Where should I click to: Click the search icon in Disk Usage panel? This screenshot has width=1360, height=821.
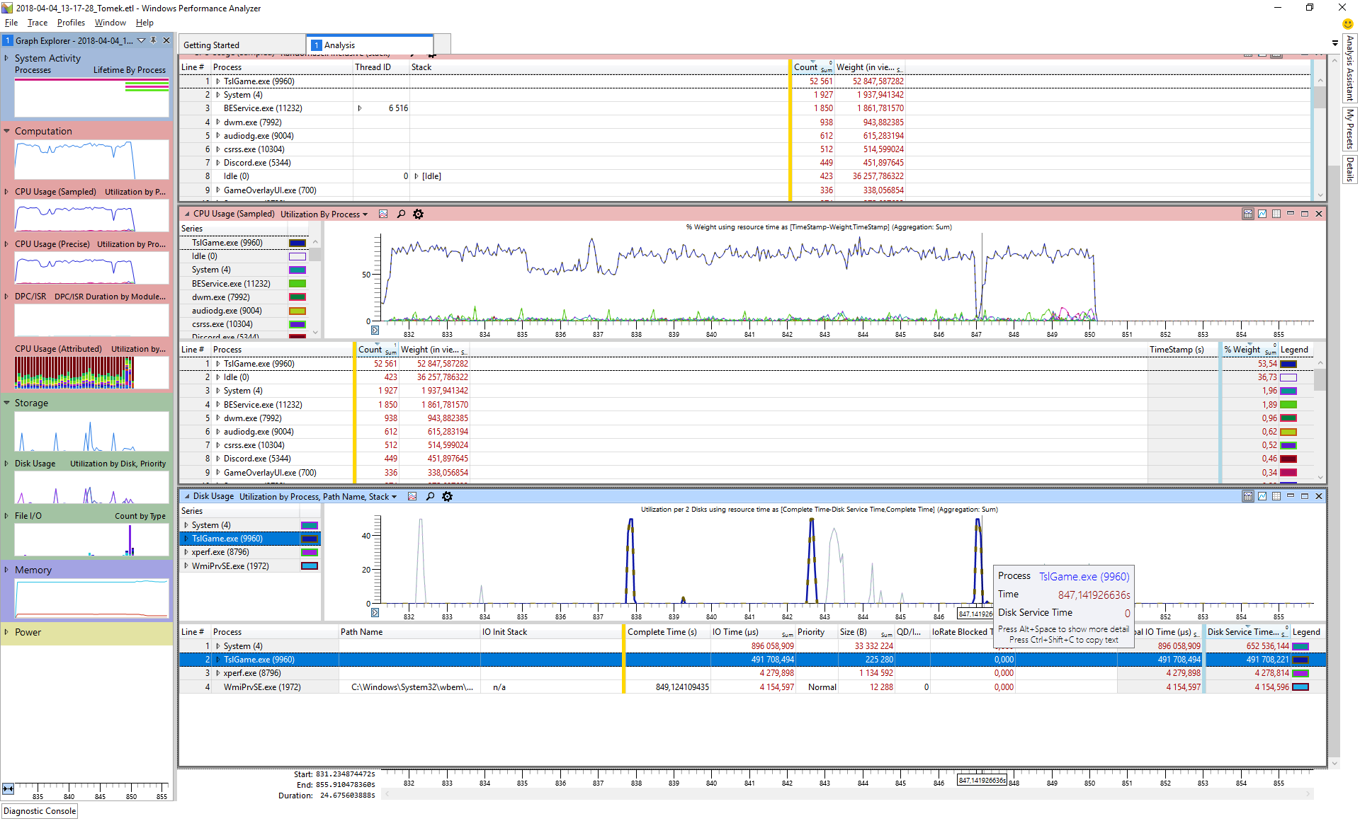coord(431,496)
